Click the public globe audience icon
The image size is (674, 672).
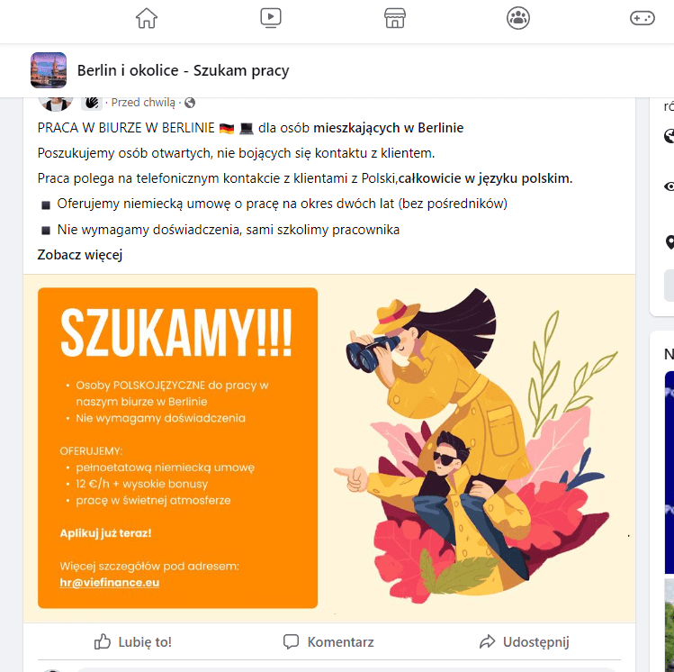(x=190, y=103)
